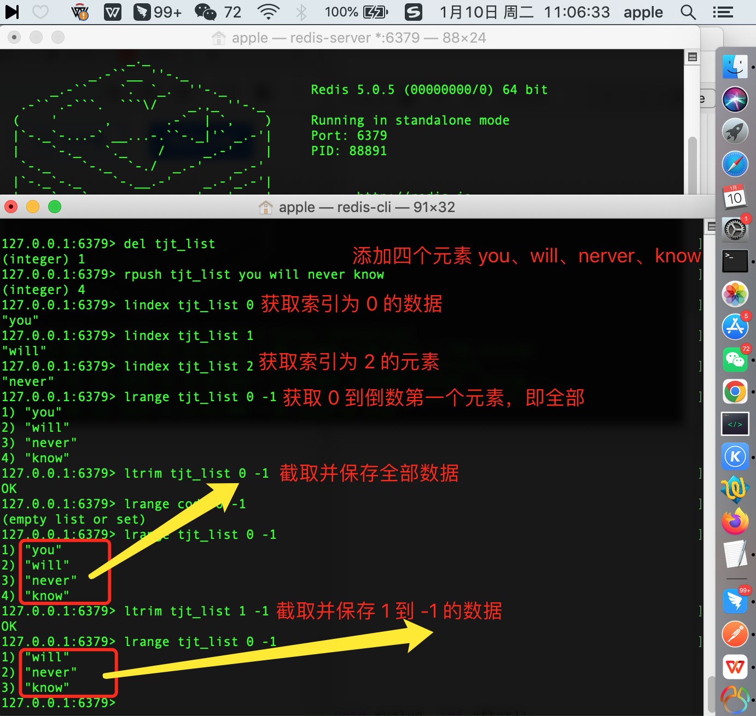Click the redis-cli window scrollbar thumb
The height and width of the screenshot is (716, 756).
coord(711,695)
